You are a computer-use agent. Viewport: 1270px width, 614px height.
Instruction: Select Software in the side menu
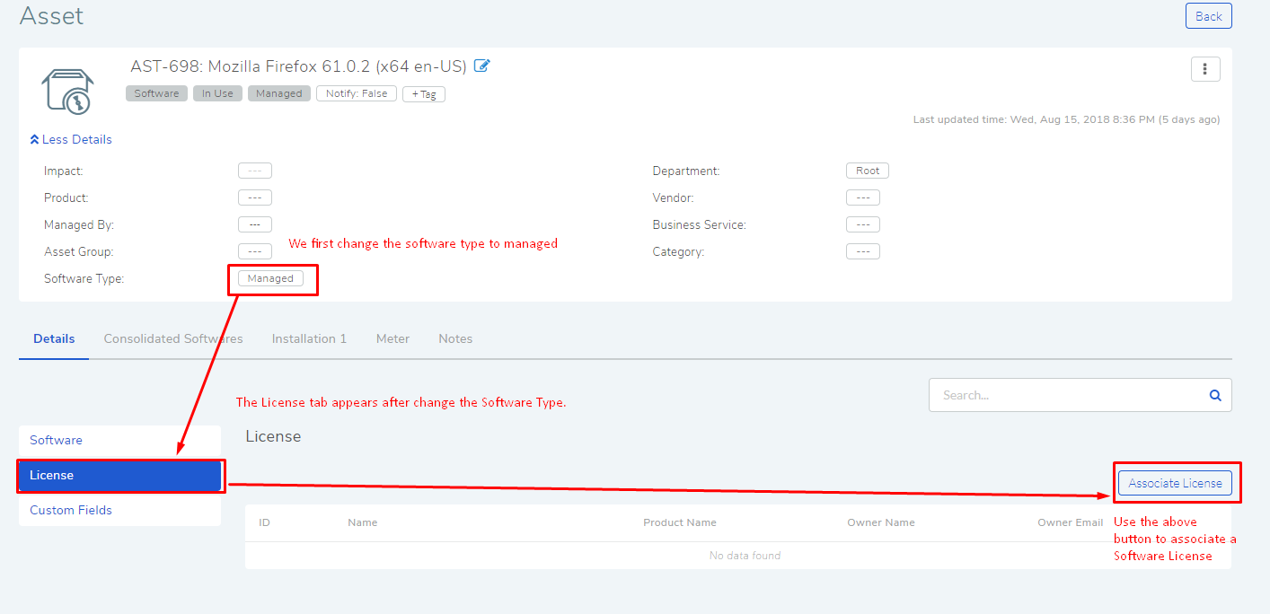(119, 440)
